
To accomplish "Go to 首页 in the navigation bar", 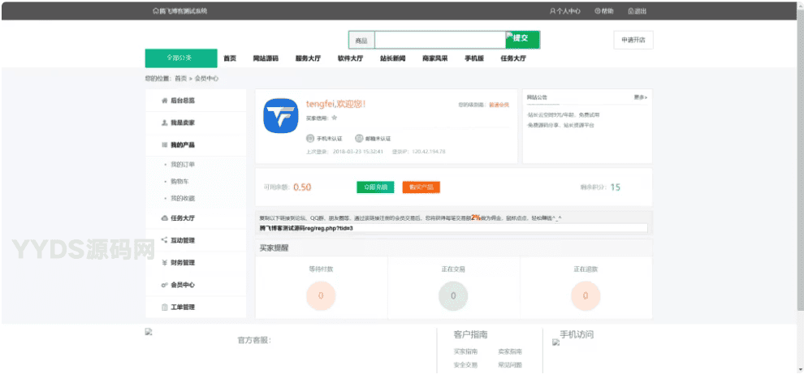I will (x=230, y=58).
